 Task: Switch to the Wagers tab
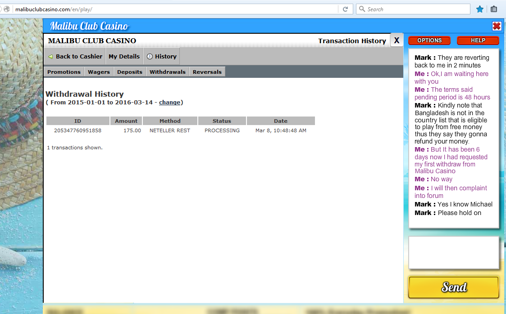99,72
